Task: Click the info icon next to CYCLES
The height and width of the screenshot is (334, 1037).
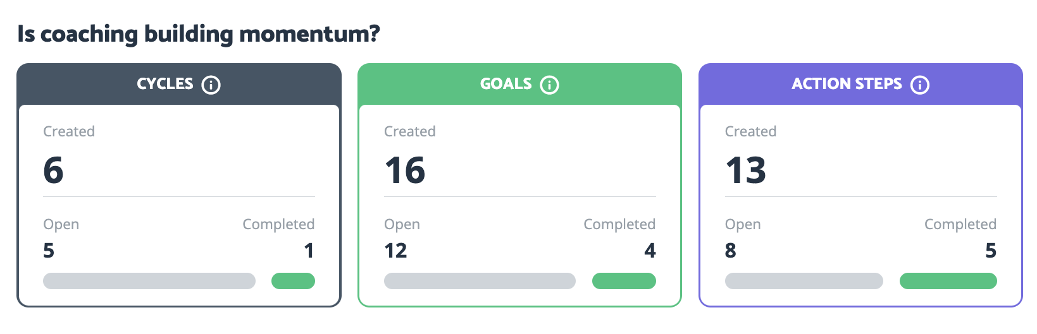Action: (x=211, y=85)
